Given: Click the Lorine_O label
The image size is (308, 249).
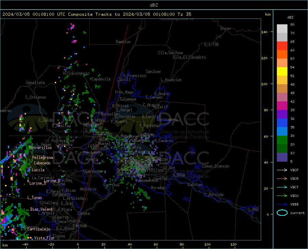Looking at the screenshot, I should (38, 183).
